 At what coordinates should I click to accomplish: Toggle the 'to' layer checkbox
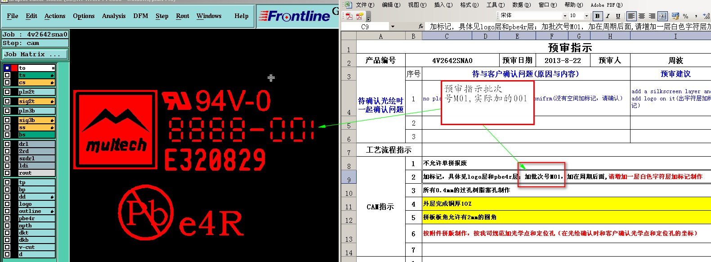click(x=7, y=68)
